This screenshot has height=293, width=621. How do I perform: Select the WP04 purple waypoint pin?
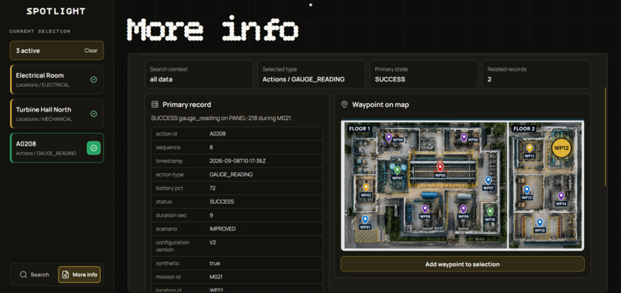tap(389, 137)
